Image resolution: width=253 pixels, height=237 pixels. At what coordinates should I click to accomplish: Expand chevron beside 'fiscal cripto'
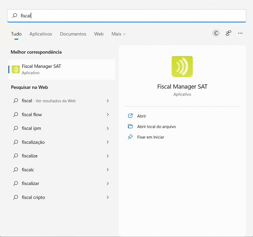pyautogui.click(x=108, y=197)
